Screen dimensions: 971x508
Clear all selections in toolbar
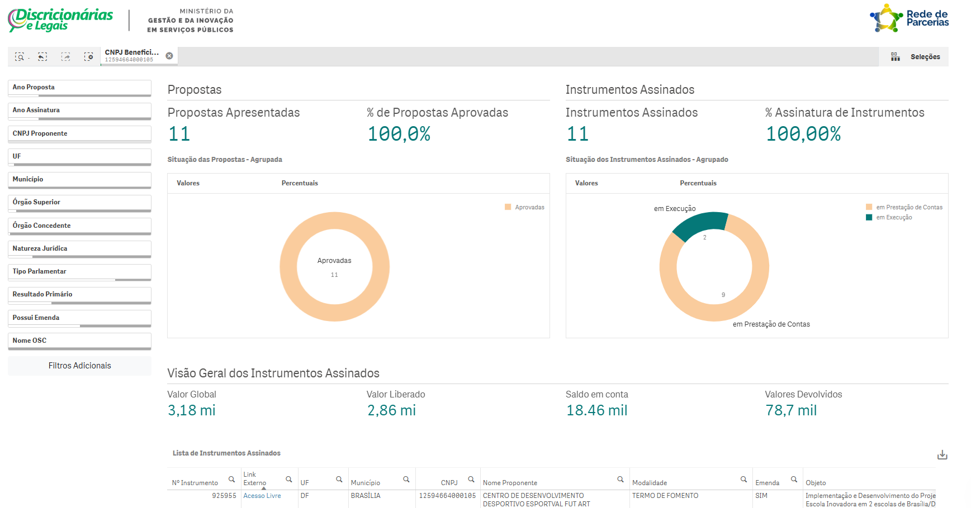tap(88, 56)
